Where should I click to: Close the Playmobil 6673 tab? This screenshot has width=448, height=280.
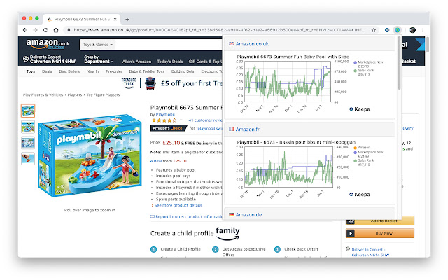[x=115, y=19]
